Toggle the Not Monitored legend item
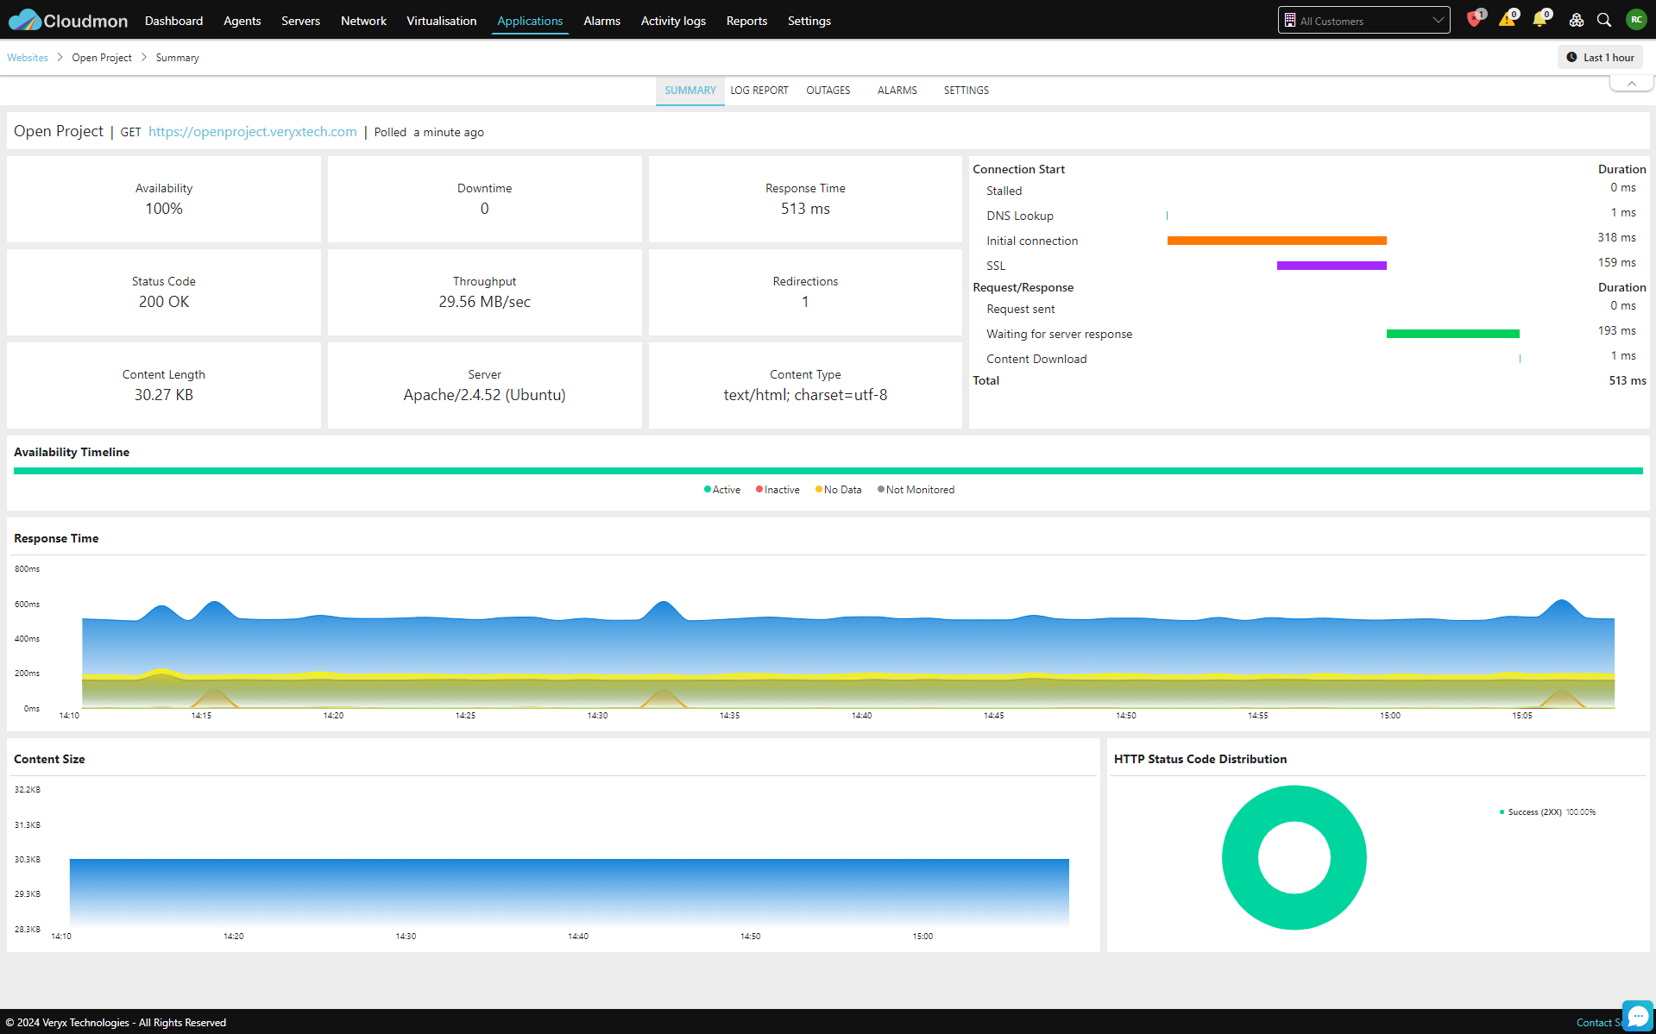The image size is (1656, 1034). click(x=916, y=490)
